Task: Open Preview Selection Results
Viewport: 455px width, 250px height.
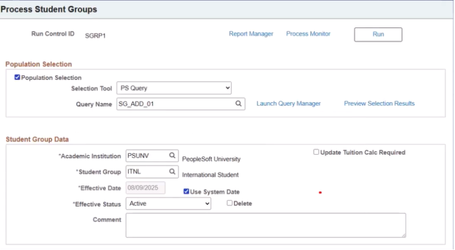Action: point(379,103)
